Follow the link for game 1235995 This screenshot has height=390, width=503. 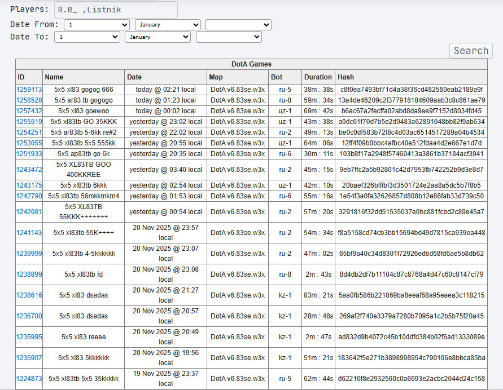tap(29, 337)
